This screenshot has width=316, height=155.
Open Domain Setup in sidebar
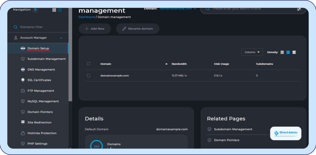[x=38, y=48]
